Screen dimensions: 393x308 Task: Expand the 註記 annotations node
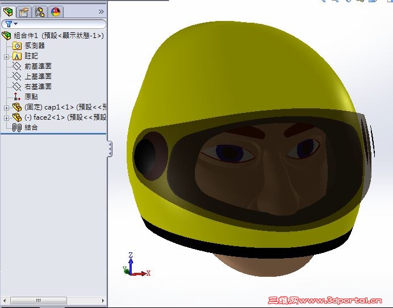(6, 57)
